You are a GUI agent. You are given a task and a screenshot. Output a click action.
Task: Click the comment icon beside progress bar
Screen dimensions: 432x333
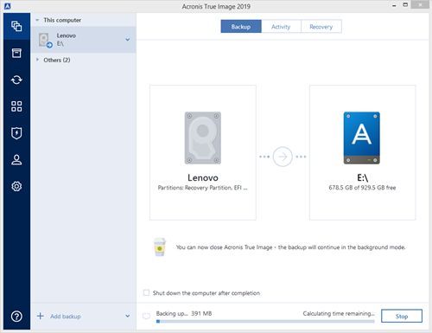click(x=146, y=317)
